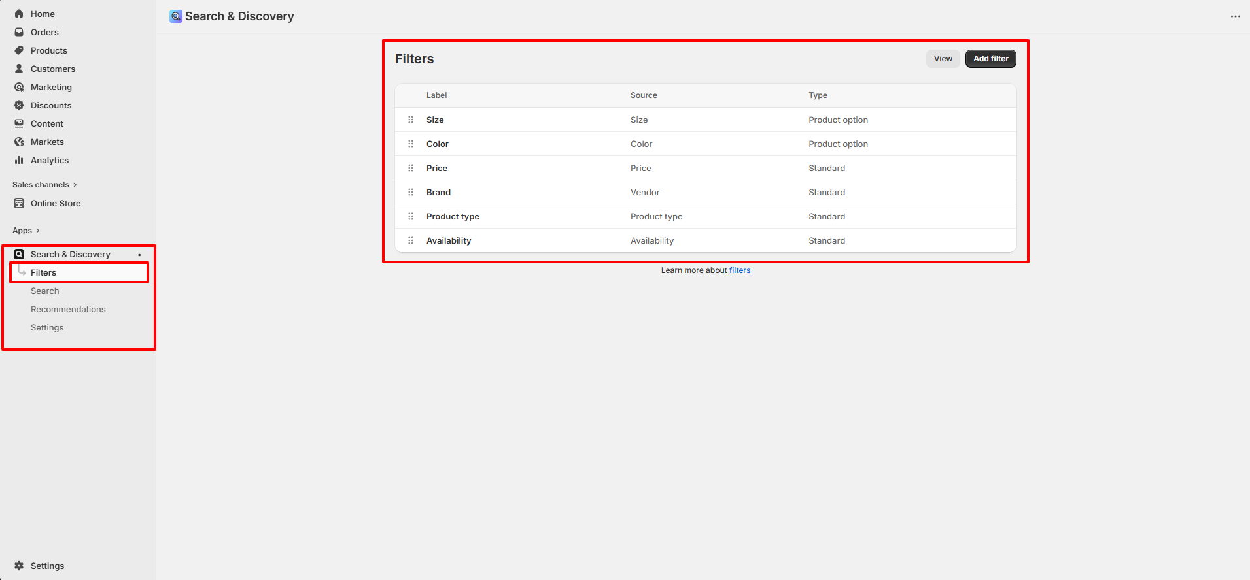The image size is (1250, 580).
Task: Open Recommendations sub-item
Action: point(68,309)
